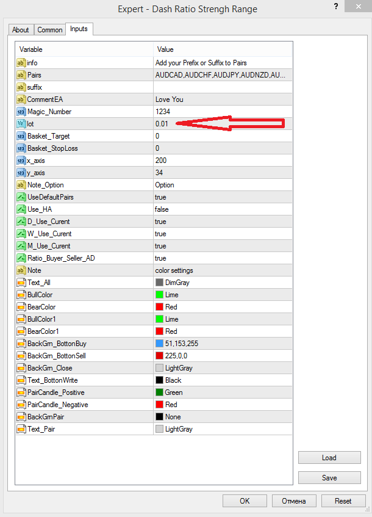Edit the empty suffix value cell
Screen dimensions: 372x517
tap(223, 87)
